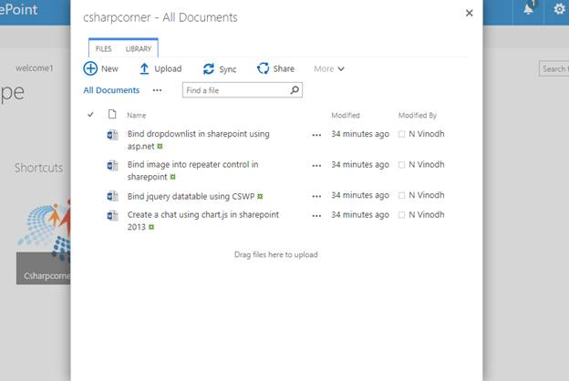Open ellipsis menu for Bind image into repeater

click(x=316, y=166)
